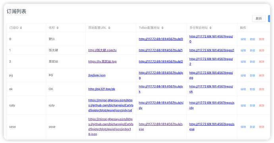The height and width of the screenshot is (143, 274).
Task: Sort by TvBox配置地址 column sort arrows
Action: click(x=162, y=28)
